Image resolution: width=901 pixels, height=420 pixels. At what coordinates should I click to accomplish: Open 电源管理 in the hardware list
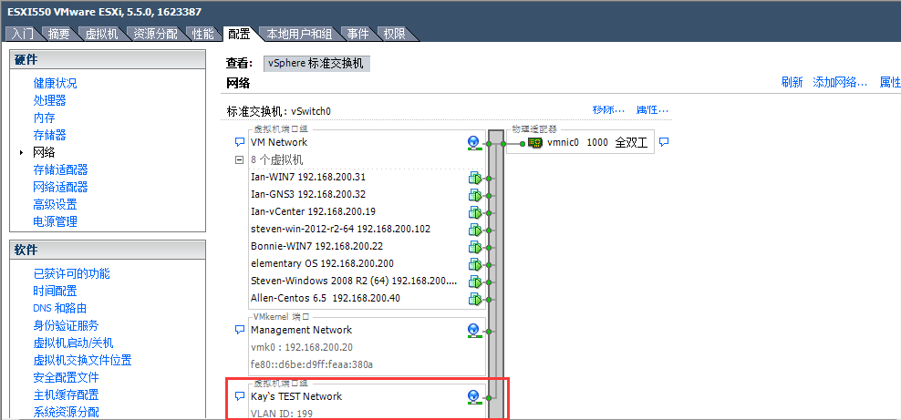tap(55, 221)
